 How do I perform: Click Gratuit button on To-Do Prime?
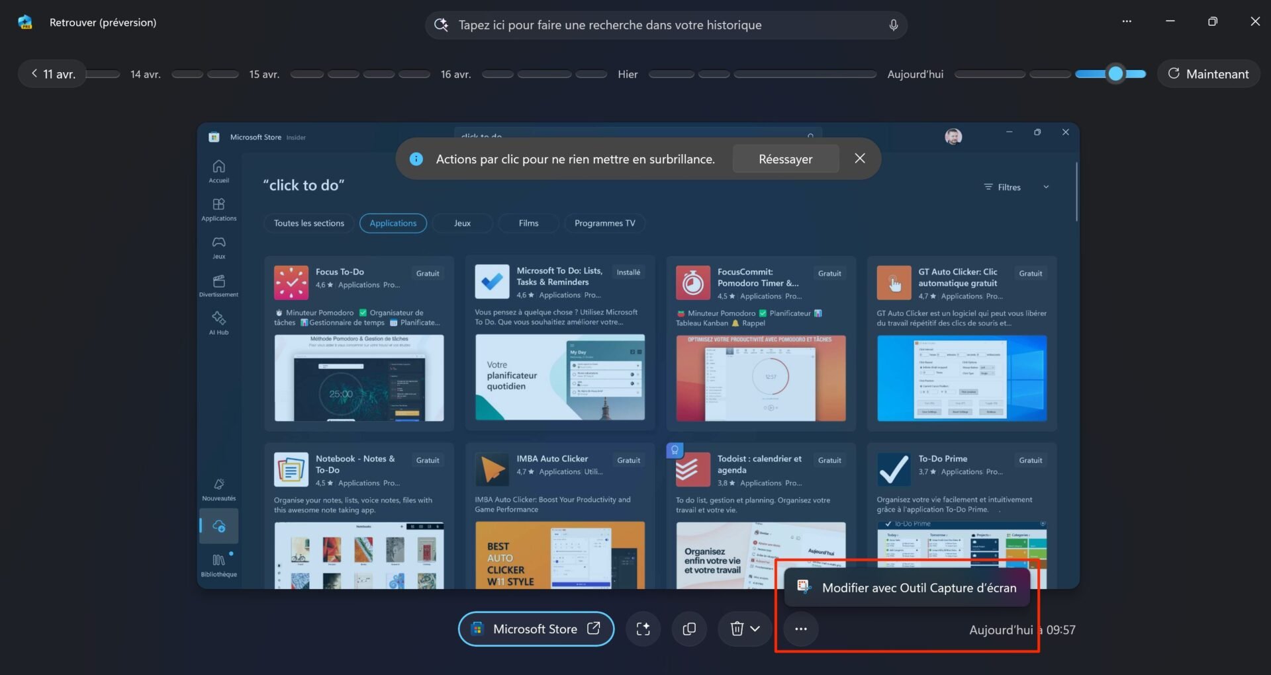tap(1030, 460)
